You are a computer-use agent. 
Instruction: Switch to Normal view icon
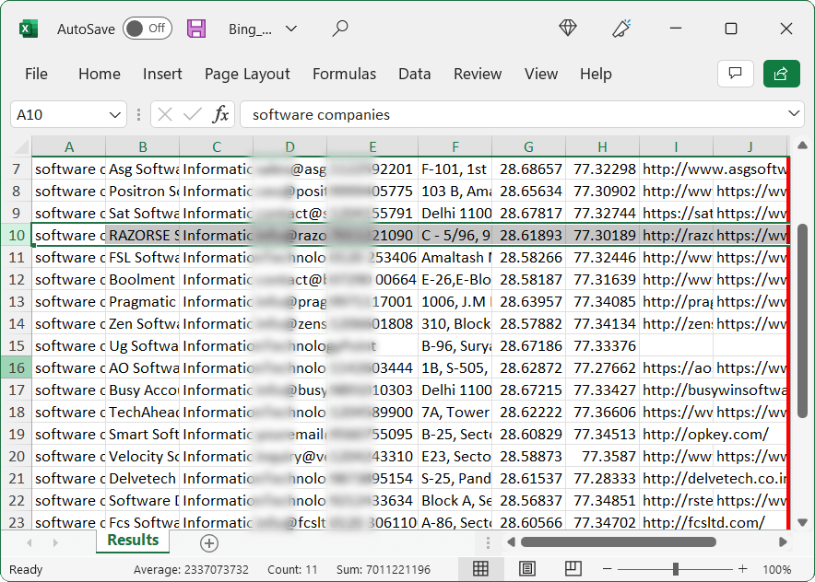tap(480, 569)
